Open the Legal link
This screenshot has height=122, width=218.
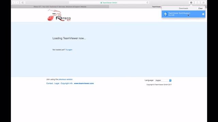[57, 83]
